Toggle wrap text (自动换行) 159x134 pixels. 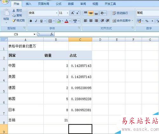120,13
